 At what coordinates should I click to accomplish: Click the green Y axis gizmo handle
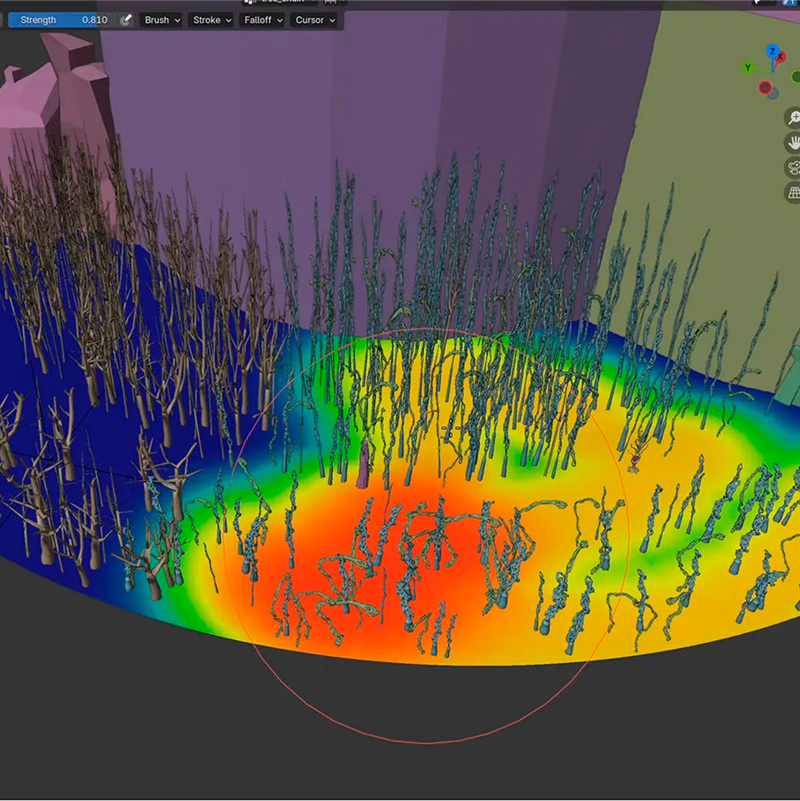coord(748,67)
